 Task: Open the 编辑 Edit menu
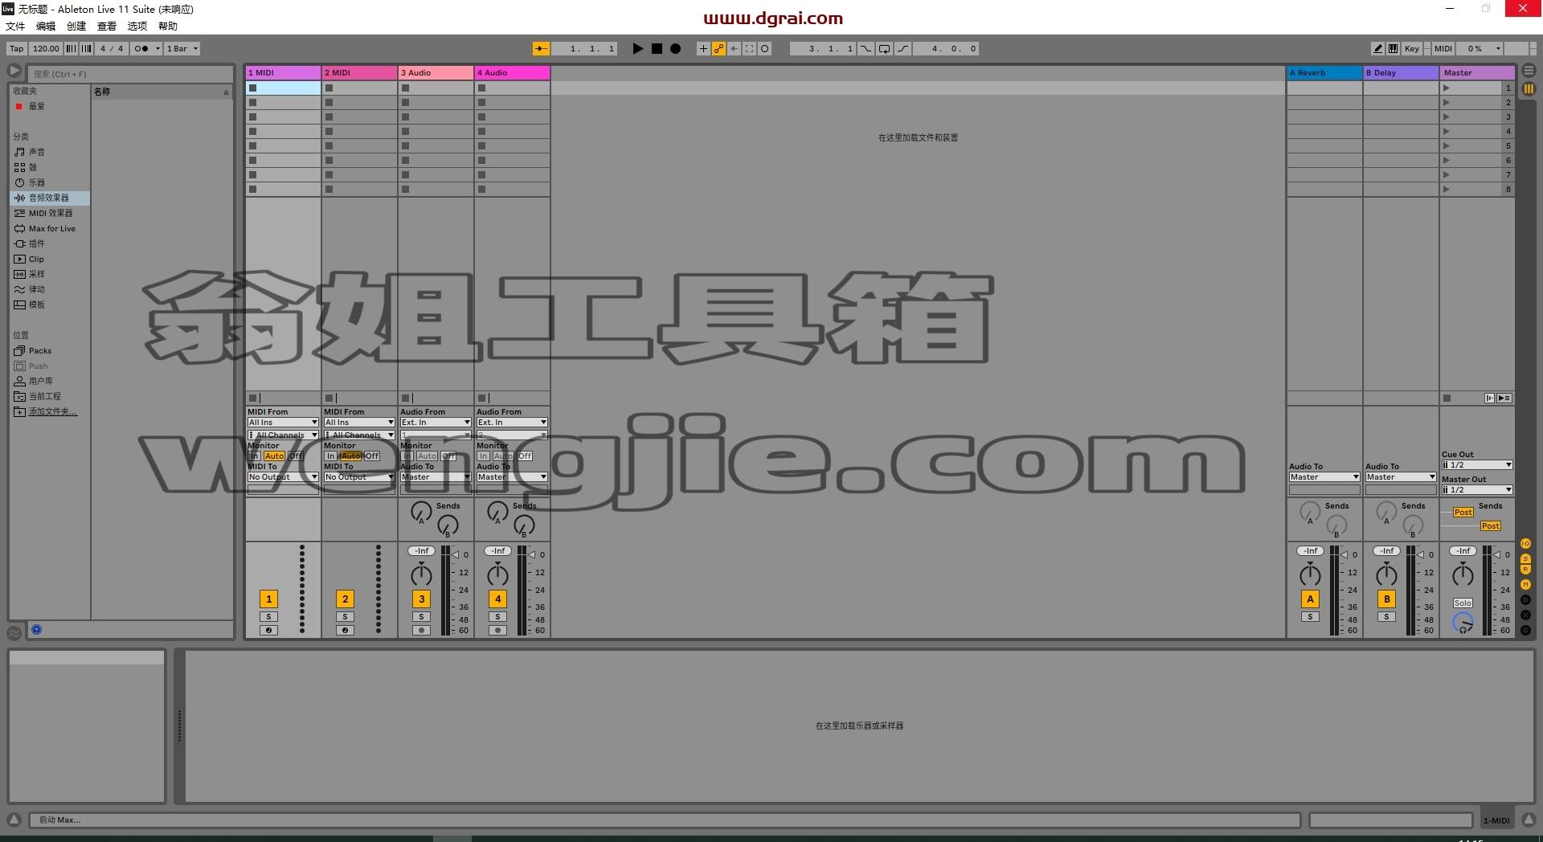tap(46, 26)
